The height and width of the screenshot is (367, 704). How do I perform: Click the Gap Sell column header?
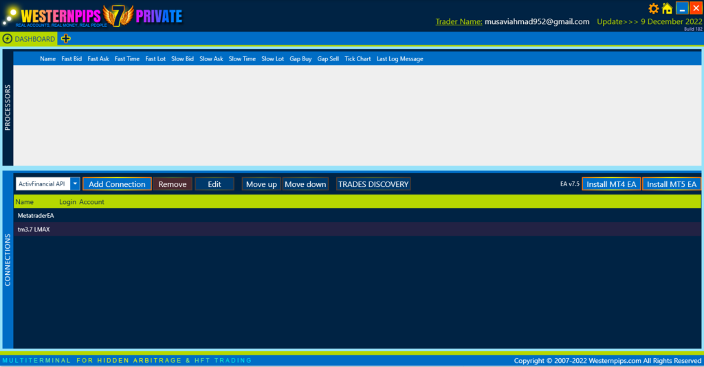328,59
